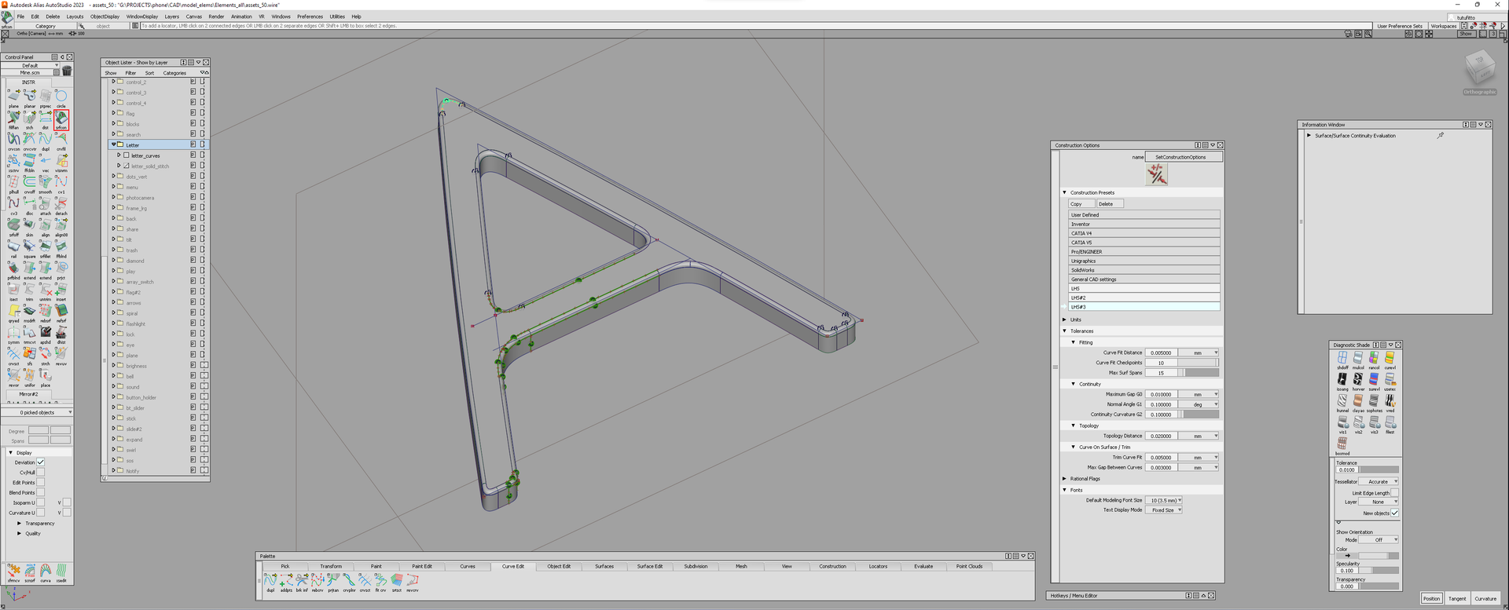Select the plane tool icon

[13, 98]
